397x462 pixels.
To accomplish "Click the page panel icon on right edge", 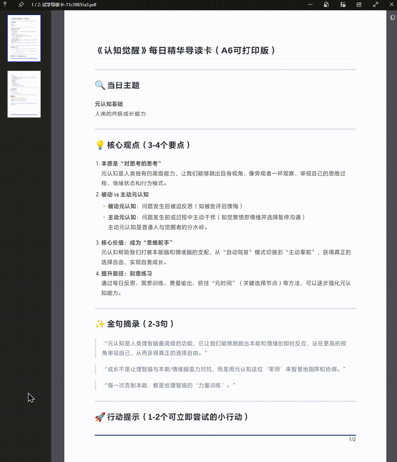I will pyautogui.click(x=392, y=17).
